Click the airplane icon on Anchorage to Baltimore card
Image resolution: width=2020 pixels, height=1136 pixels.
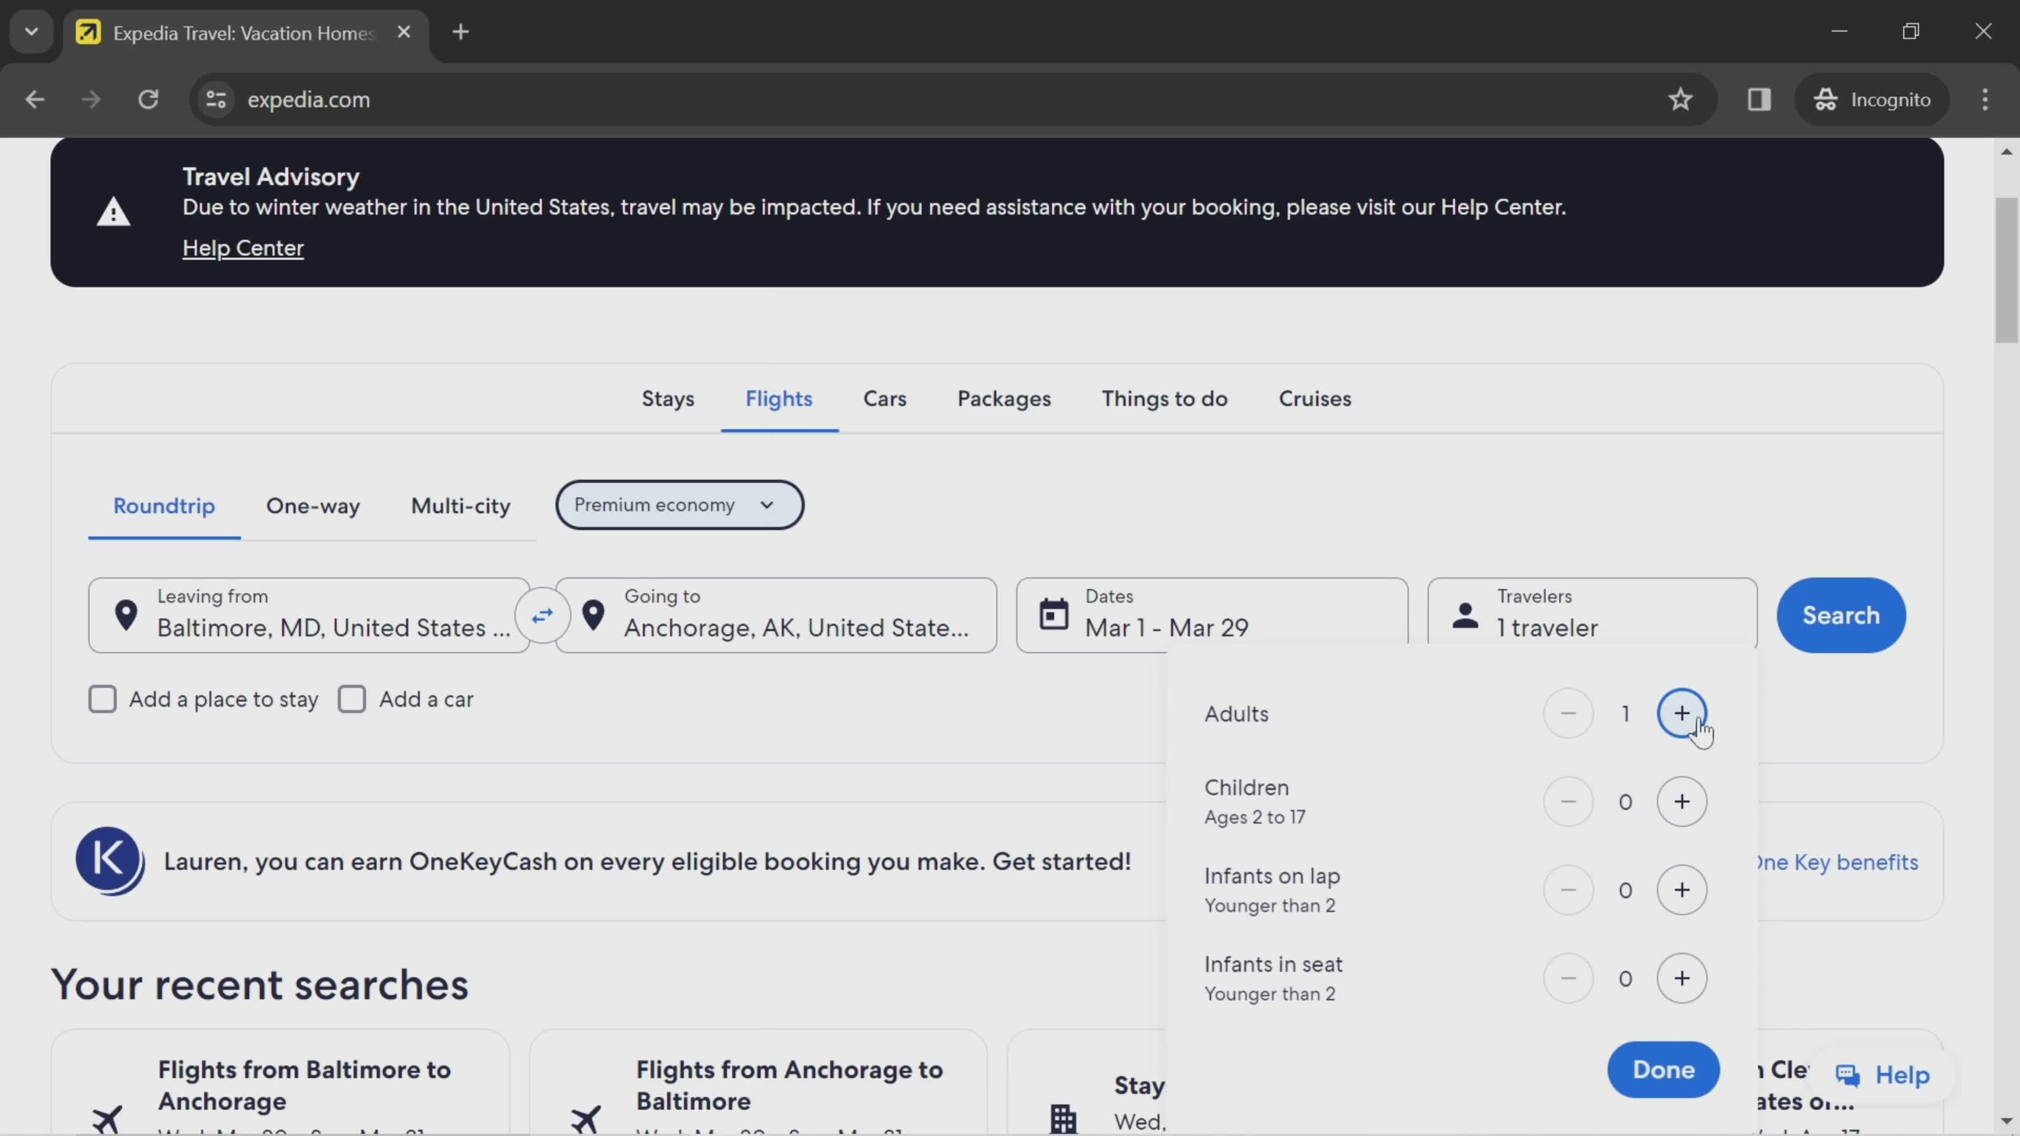pos(585,1119)
